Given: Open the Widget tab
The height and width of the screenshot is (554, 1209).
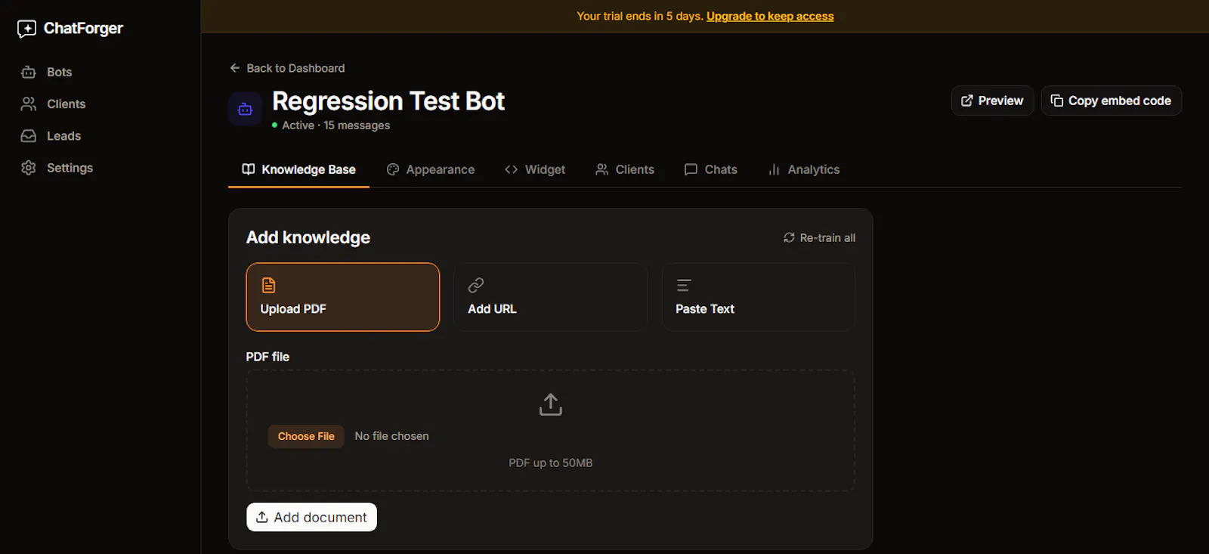Looking at the screenshot, I should tap(535, 169).
